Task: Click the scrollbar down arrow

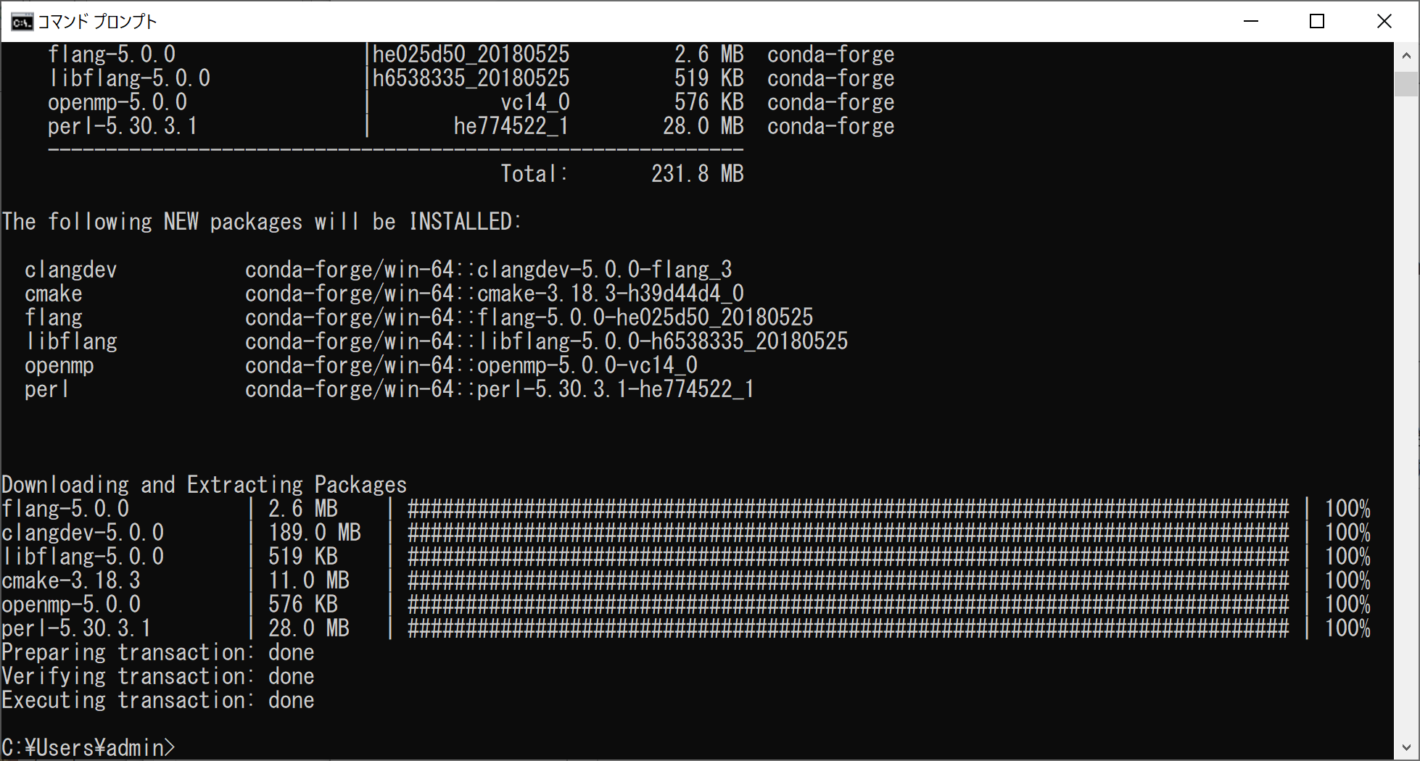Action: tap(1406, 747)
